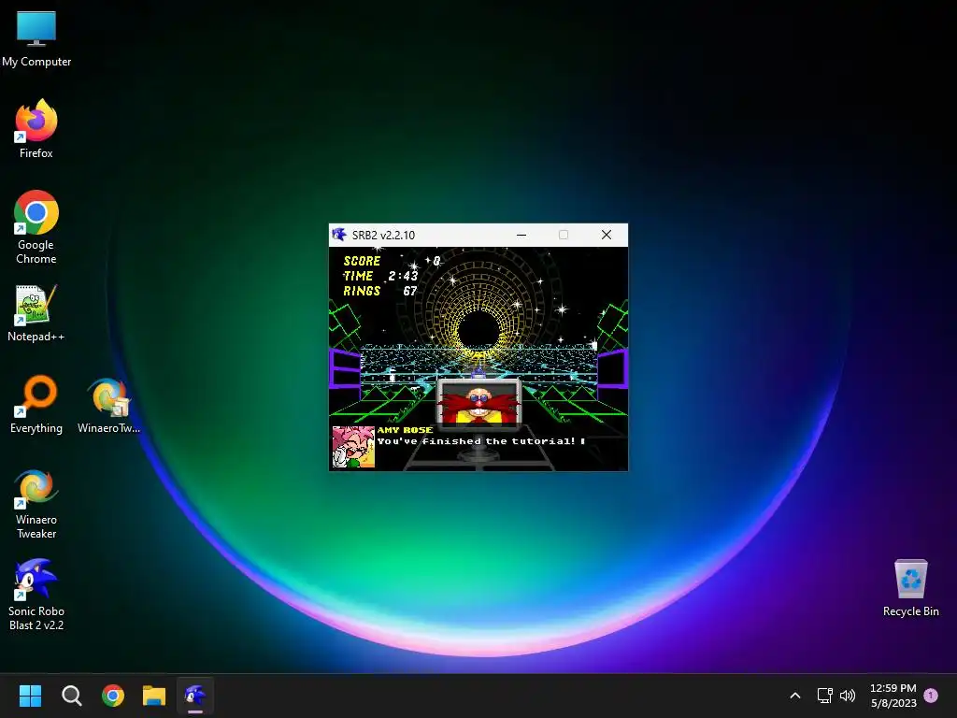Screen dimensions: 957x718
Task: Click the Amy Rose portrait in dialogue
Action: [353, 448]
